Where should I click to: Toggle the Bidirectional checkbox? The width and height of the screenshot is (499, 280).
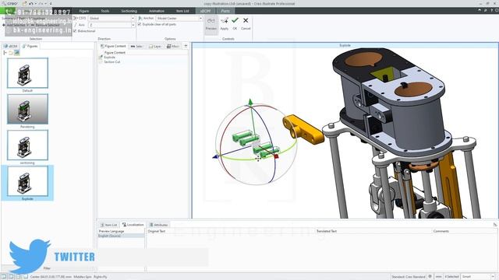pyautogui.click(x=75, y=31)
